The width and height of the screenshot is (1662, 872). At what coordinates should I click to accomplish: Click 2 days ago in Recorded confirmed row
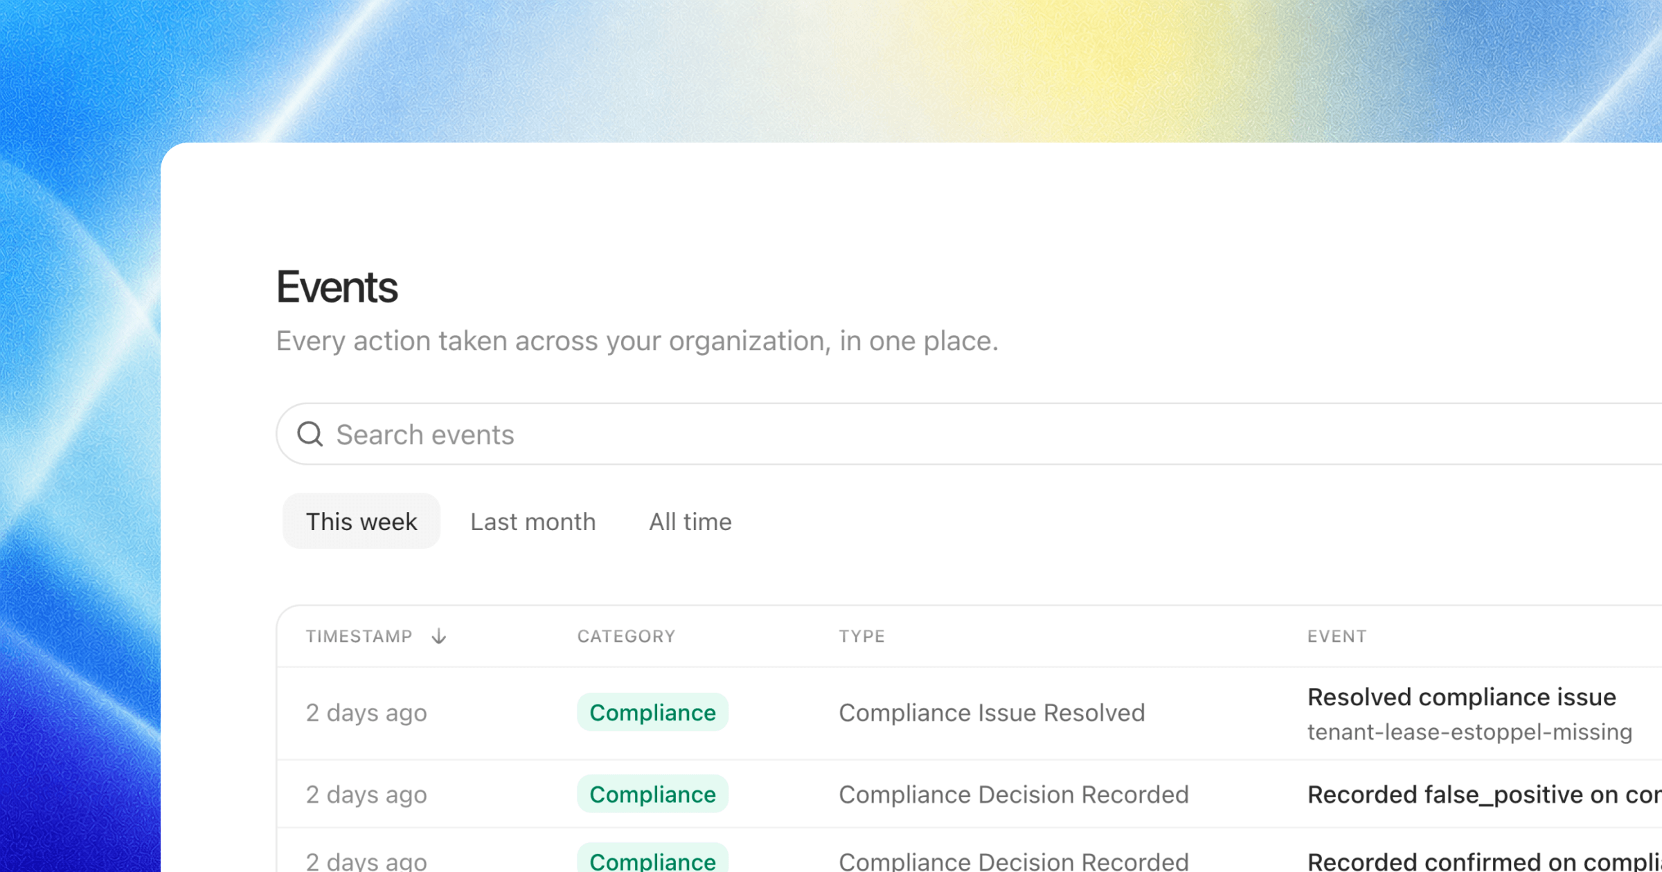[366, 861]
